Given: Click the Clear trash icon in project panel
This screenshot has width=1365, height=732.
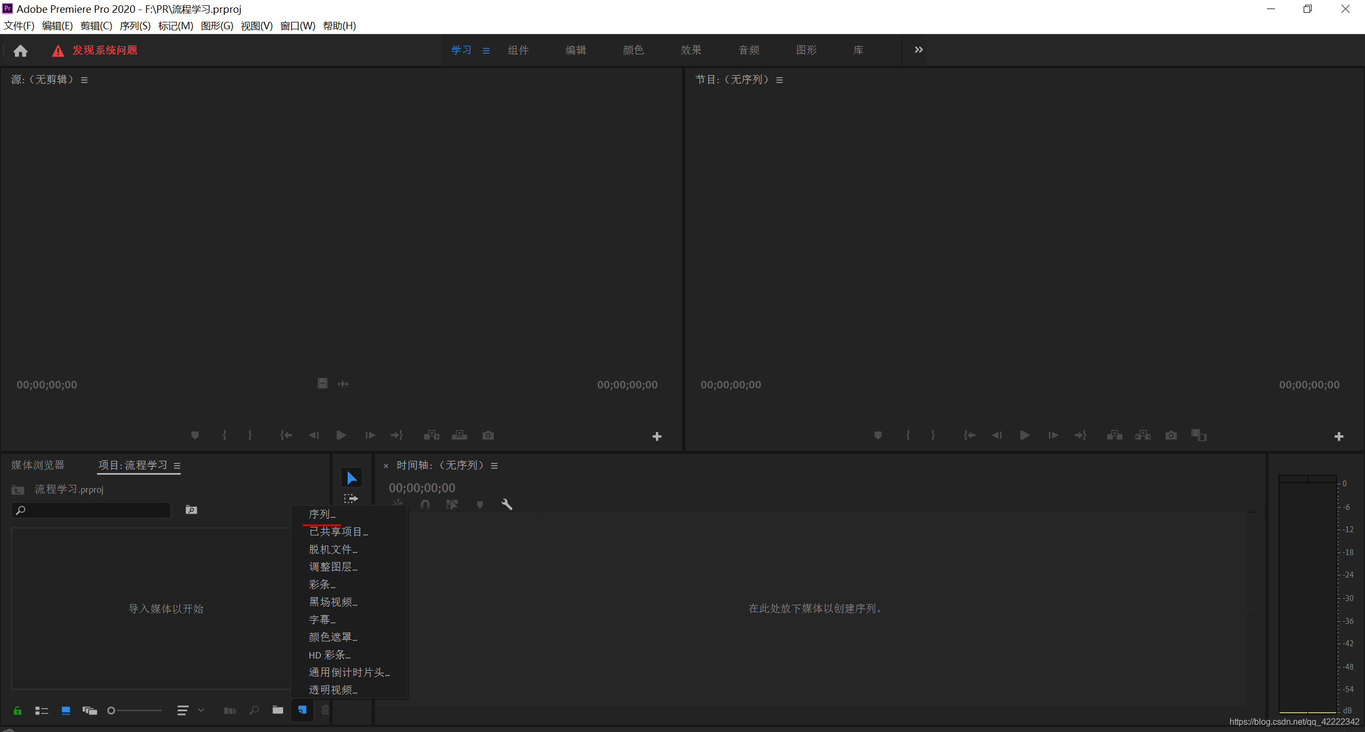Looking at the screenshot, I should (325, 710).
